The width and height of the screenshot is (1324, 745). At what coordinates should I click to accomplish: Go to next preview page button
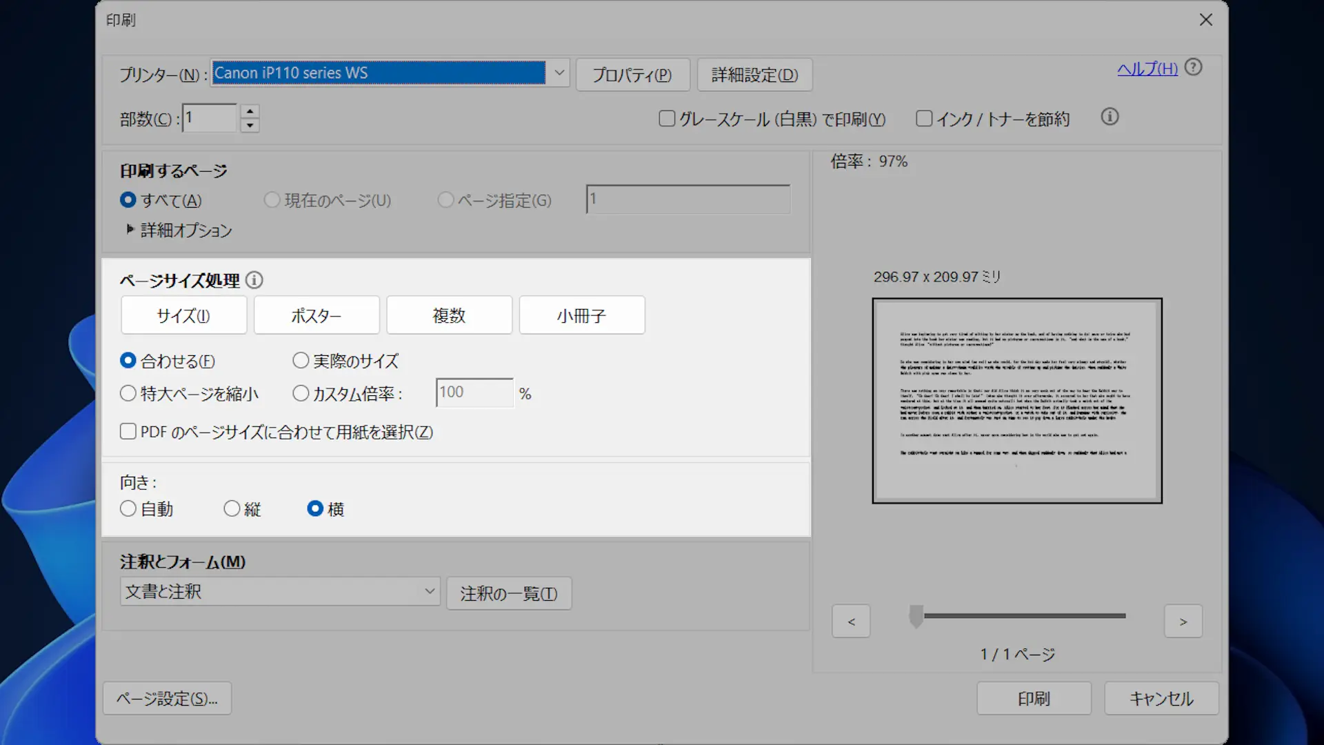[1183, 622]
